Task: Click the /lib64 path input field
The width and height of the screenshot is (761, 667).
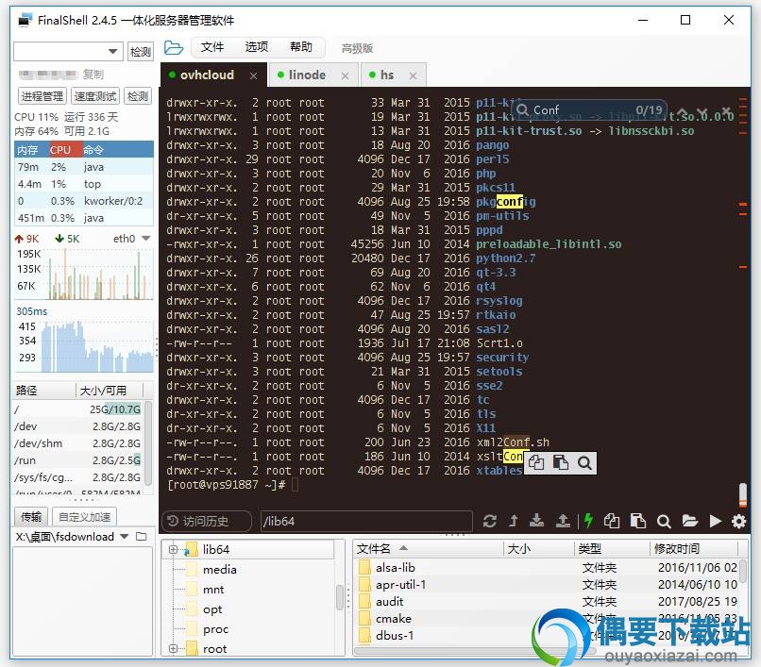Action: pos(366,522)
